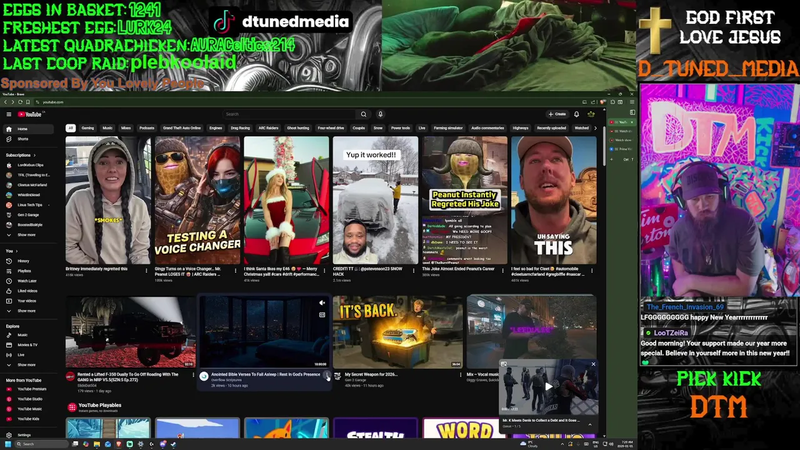This screenshot has height=450, width=800.
Task: Open account avatar menu
Action: 591,114
